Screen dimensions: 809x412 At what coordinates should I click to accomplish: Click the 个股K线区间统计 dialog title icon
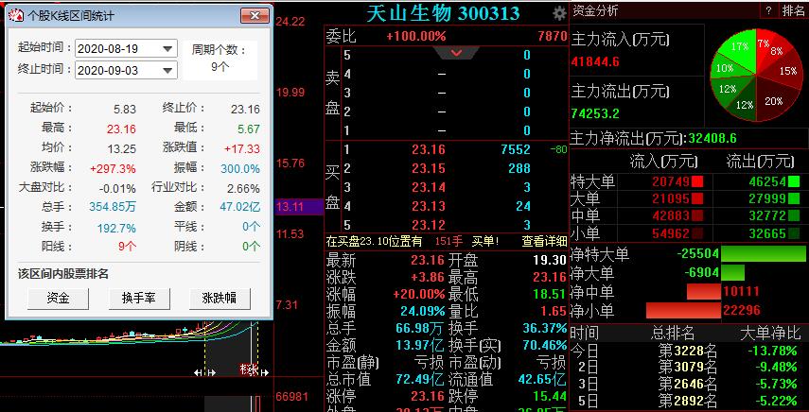tap(16, 15)
